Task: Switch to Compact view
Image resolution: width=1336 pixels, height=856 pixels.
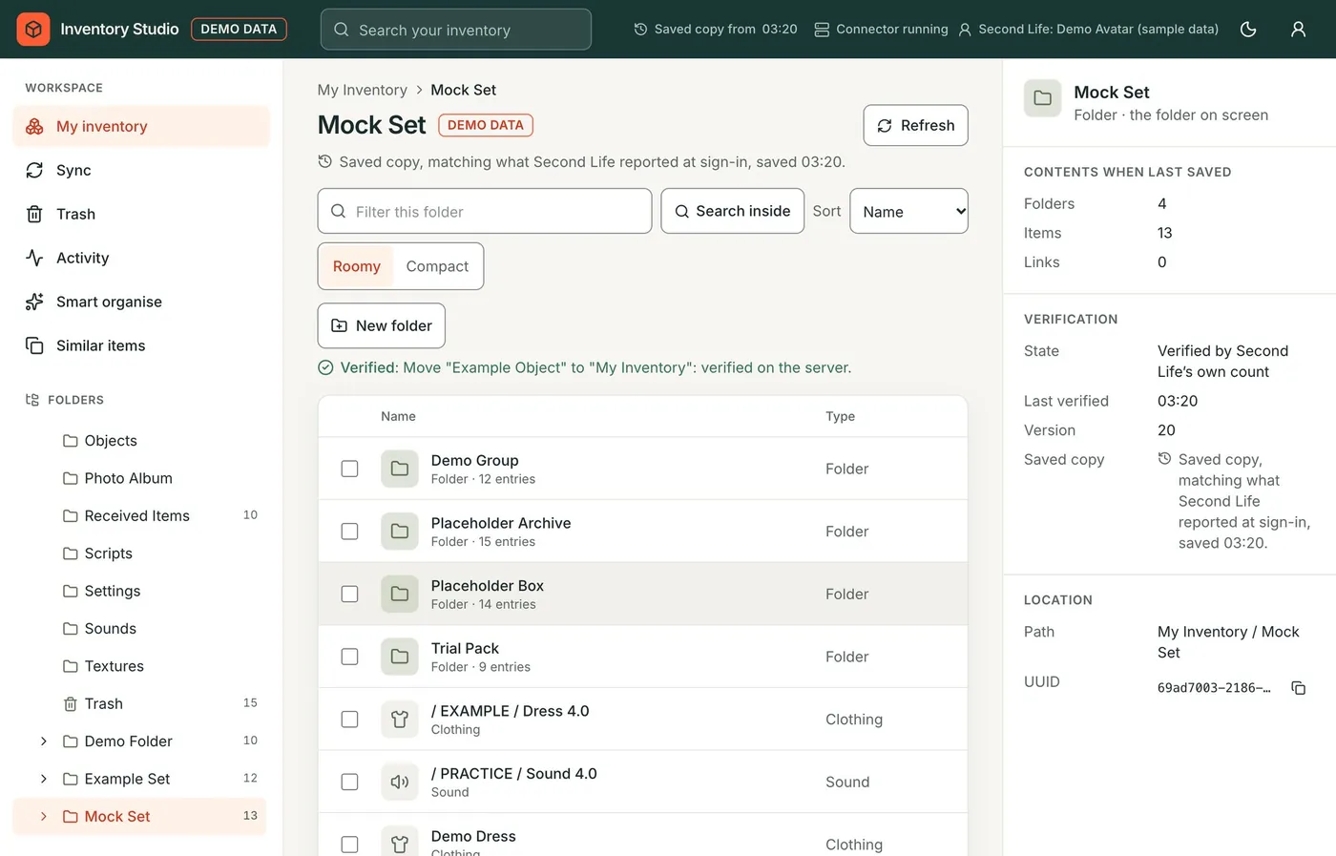Action: tap(437, 266)
